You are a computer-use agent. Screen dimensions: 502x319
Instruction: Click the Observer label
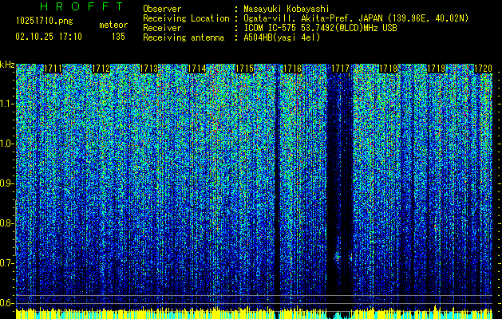coord(162,9)
